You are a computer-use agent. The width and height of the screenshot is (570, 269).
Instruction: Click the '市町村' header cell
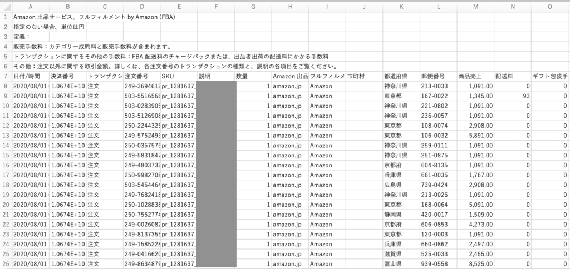364,76
